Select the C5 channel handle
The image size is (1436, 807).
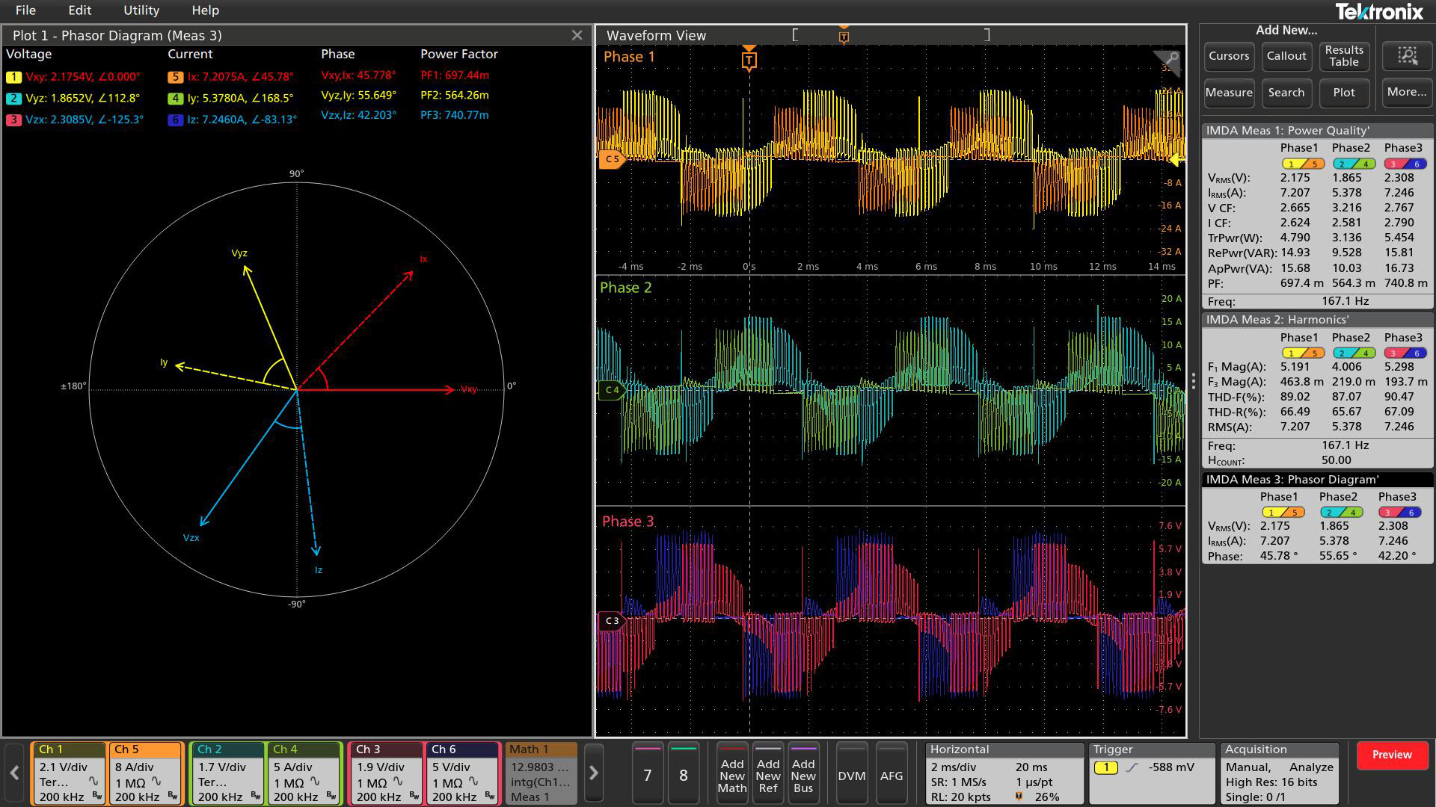pos(612,158)
